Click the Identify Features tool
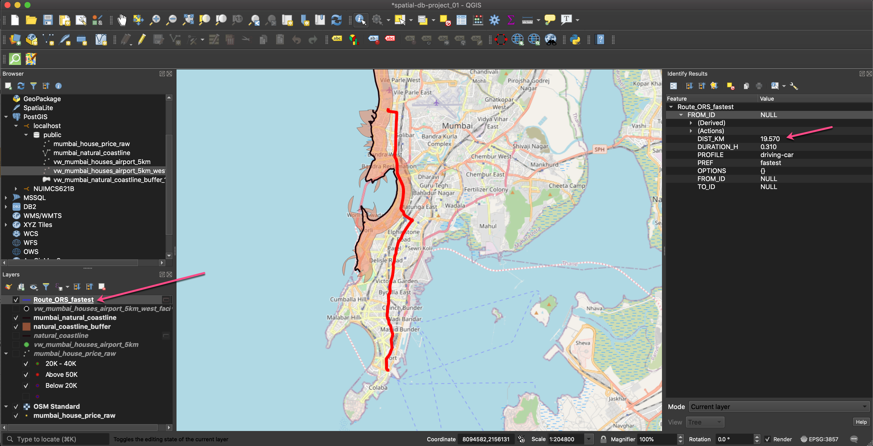The image size is (873, 446). click(x=360, y=20)
